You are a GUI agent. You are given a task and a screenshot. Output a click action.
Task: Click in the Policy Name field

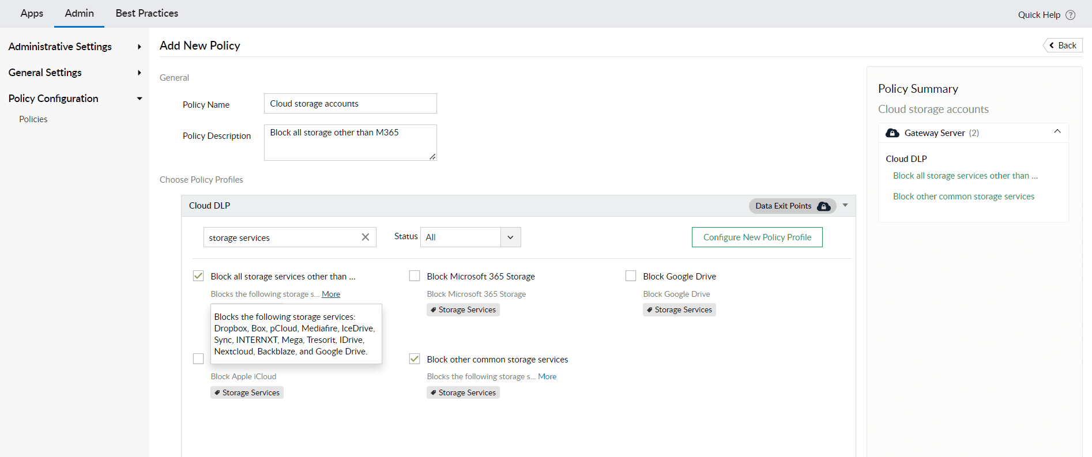350,104
